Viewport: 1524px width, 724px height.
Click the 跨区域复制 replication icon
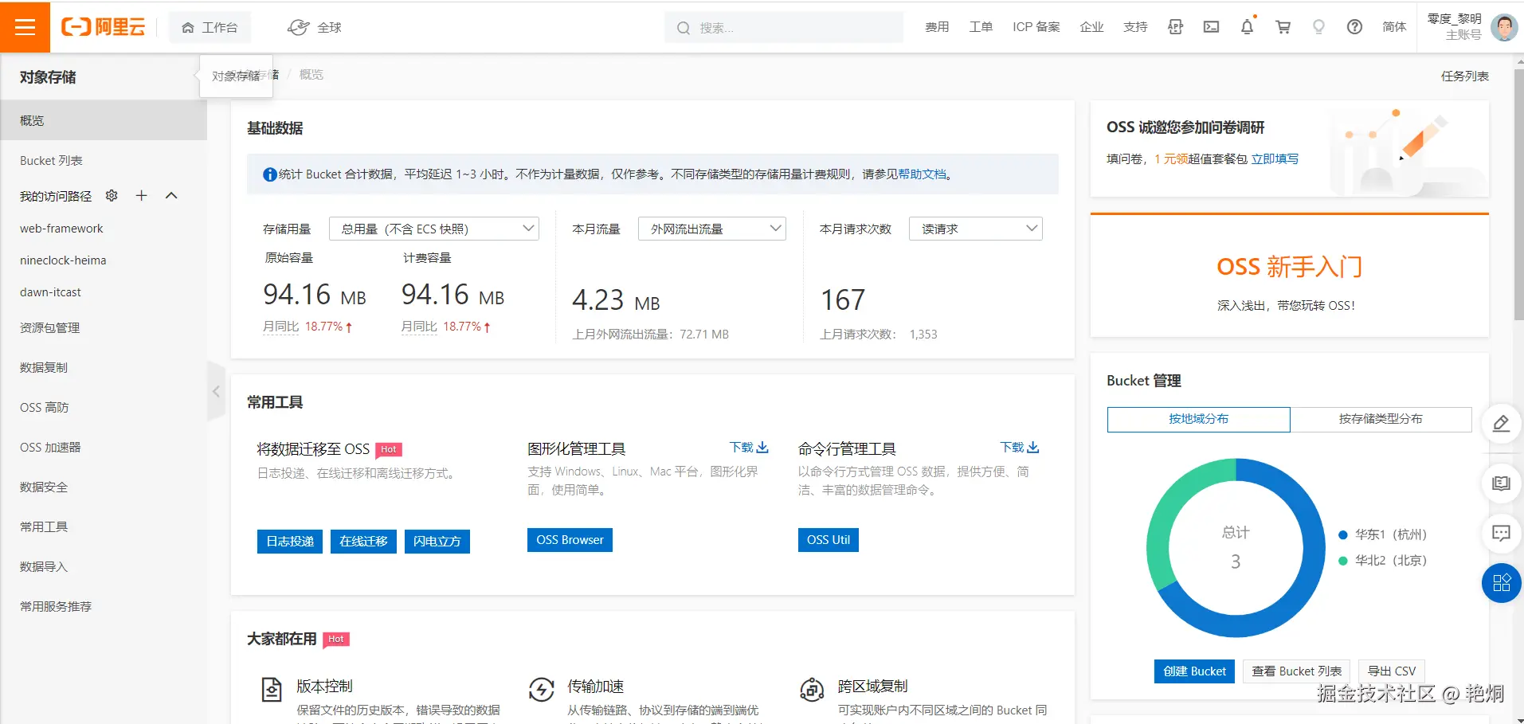click(x=812, y=689)
